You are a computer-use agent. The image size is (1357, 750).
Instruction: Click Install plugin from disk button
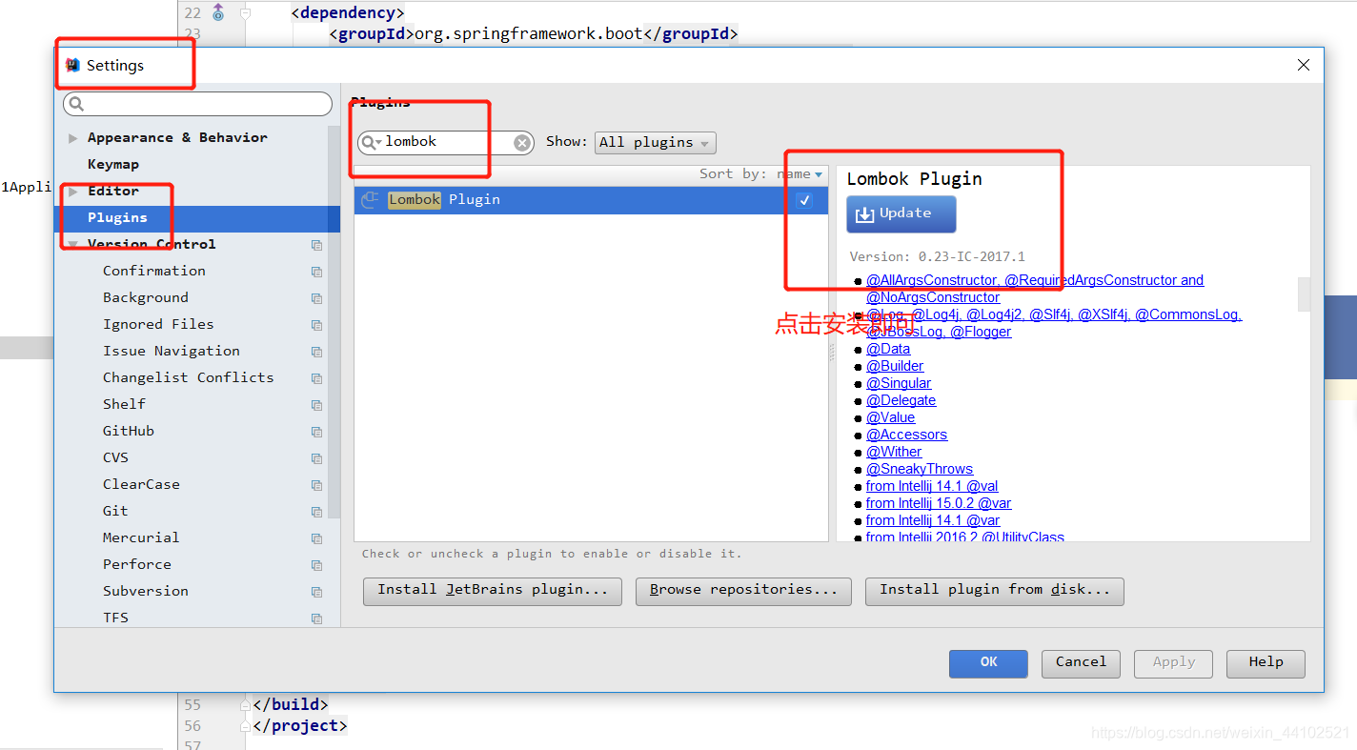coord(995,591)
